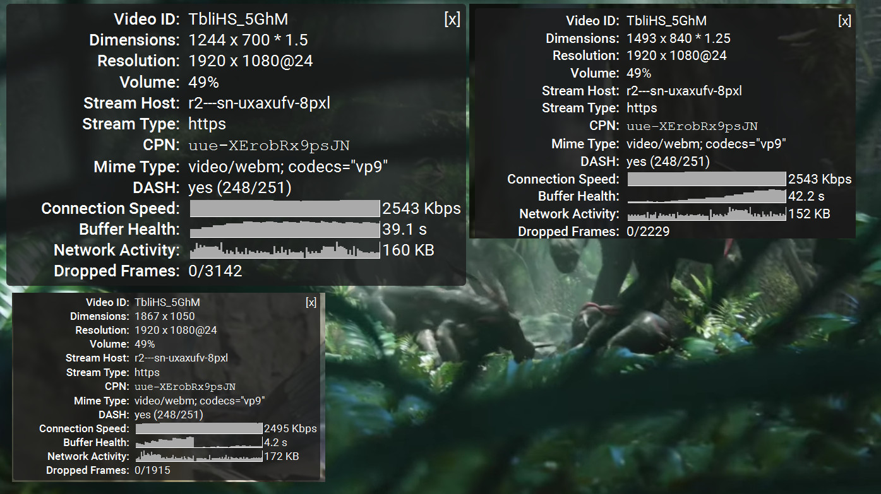Click the mime type value in the 1493 x 840 panel
The image size is (881, 494).
(706, 144)
